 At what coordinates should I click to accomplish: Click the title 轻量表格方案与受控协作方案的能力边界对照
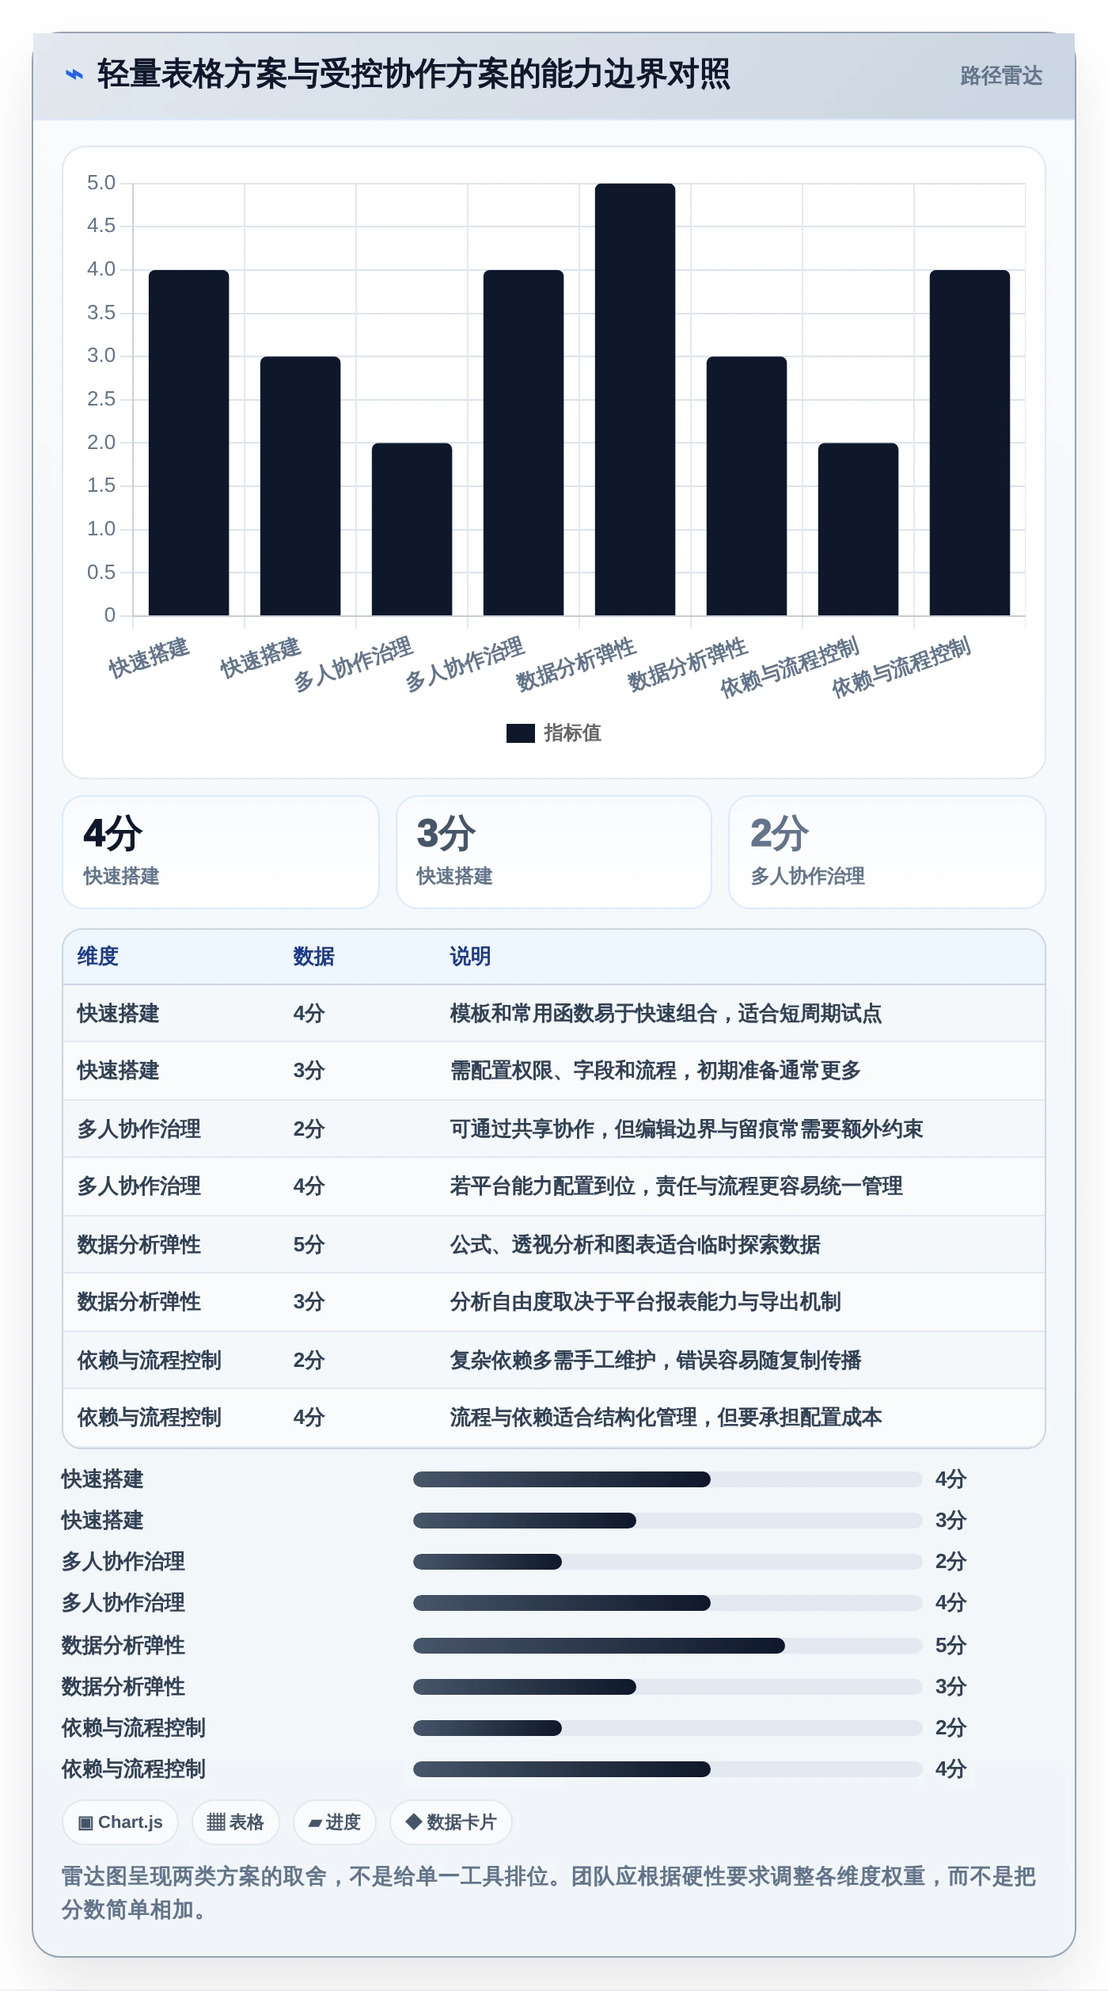pos(413,74)
